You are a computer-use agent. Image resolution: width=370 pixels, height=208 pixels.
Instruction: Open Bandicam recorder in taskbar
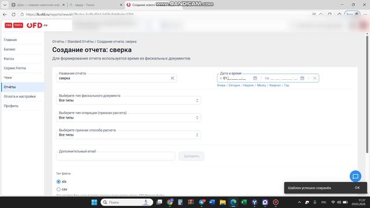pyautogui.click(x=276, y=202)
